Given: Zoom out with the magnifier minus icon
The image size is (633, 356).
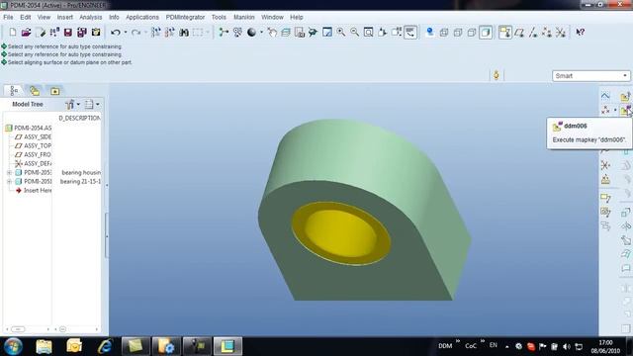Looking at the screenshot, I should [x=354, y=33].
